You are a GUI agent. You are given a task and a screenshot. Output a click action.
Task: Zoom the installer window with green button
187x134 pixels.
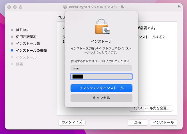(22, 7)
